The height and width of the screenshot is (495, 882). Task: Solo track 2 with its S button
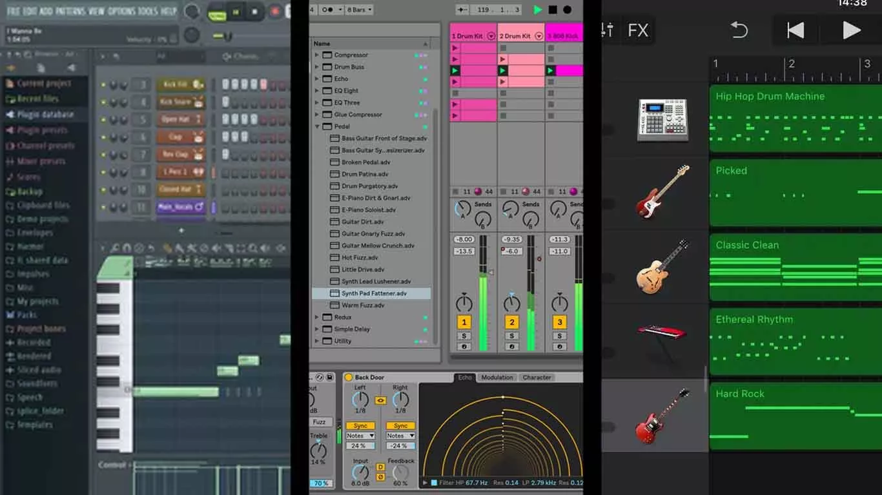511,336
